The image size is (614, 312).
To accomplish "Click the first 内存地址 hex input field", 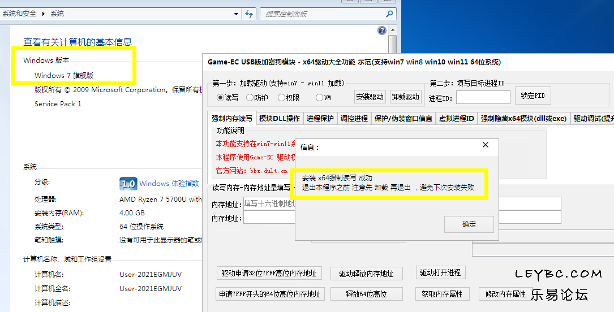I will 269,203.
